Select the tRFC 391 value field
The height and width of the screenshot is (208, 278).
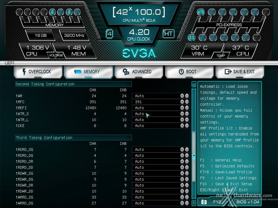point(161,102)
